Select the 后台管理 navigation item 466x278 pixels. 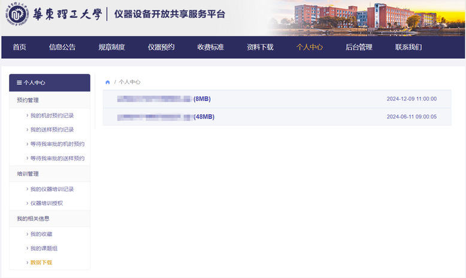(359, 47)
